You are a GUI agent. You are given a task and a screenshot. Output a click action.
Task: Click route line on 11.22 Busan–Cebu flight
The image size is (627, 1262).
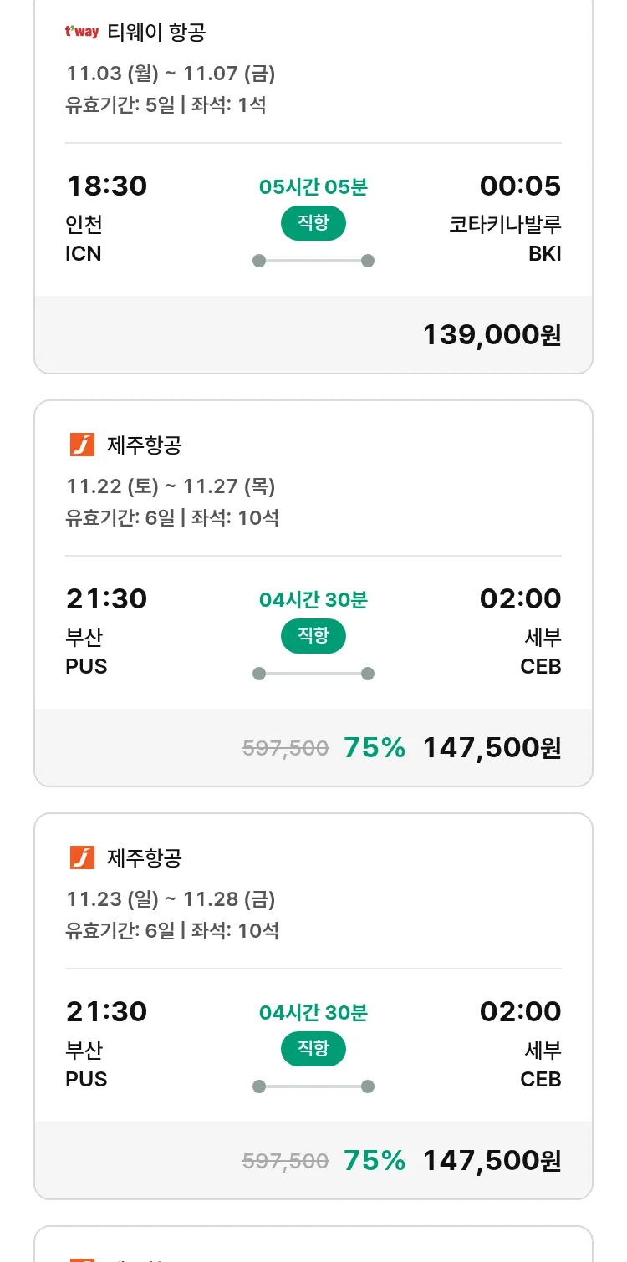pos(313,674)
